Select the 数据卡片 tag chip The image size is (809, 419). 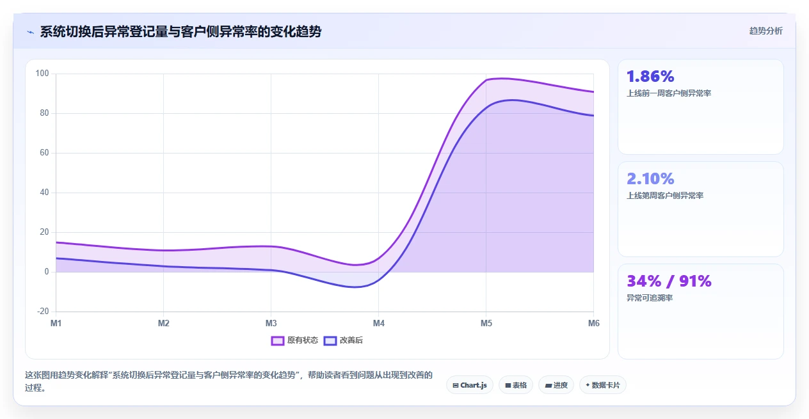603,385
